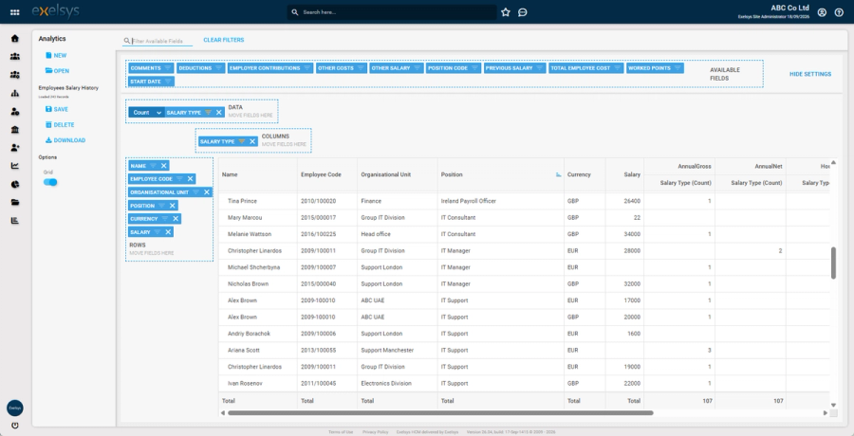Click the cell 'Tina Prince'
854x436 pixels.
click(244, 201)
